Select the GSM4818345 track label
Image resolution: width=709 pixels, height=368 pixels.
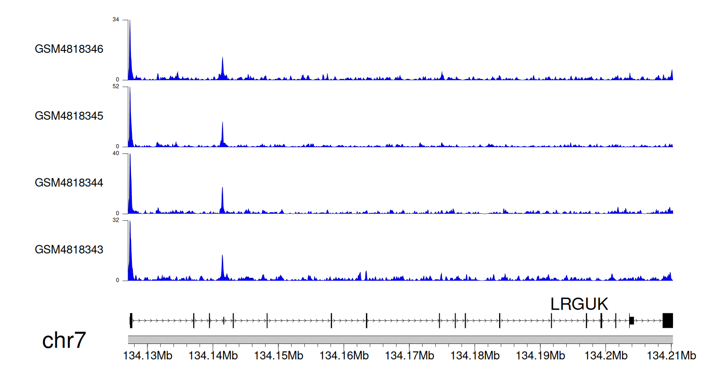pos(69,116)
